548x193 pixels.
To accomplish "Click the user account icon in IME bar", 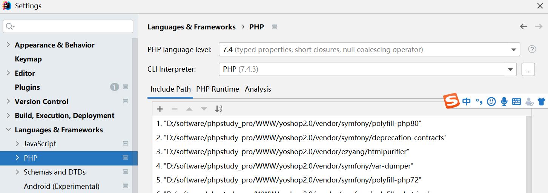I will click(530, 101).
